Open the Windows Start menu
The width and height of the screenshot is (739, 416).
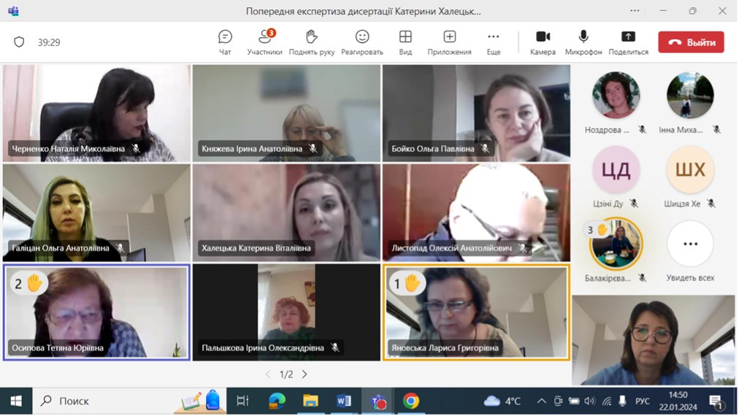click(16, 401)
